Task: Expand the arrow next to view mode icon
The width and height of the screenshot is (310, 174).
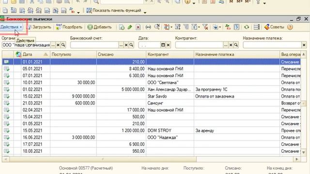Action: [171, 27]
